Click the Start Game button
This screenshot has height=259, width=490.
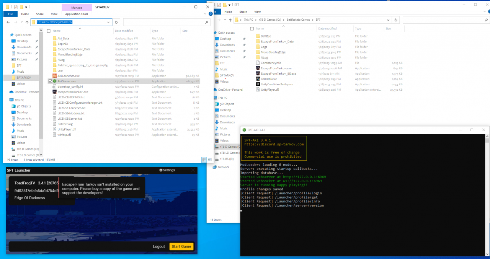181,246
